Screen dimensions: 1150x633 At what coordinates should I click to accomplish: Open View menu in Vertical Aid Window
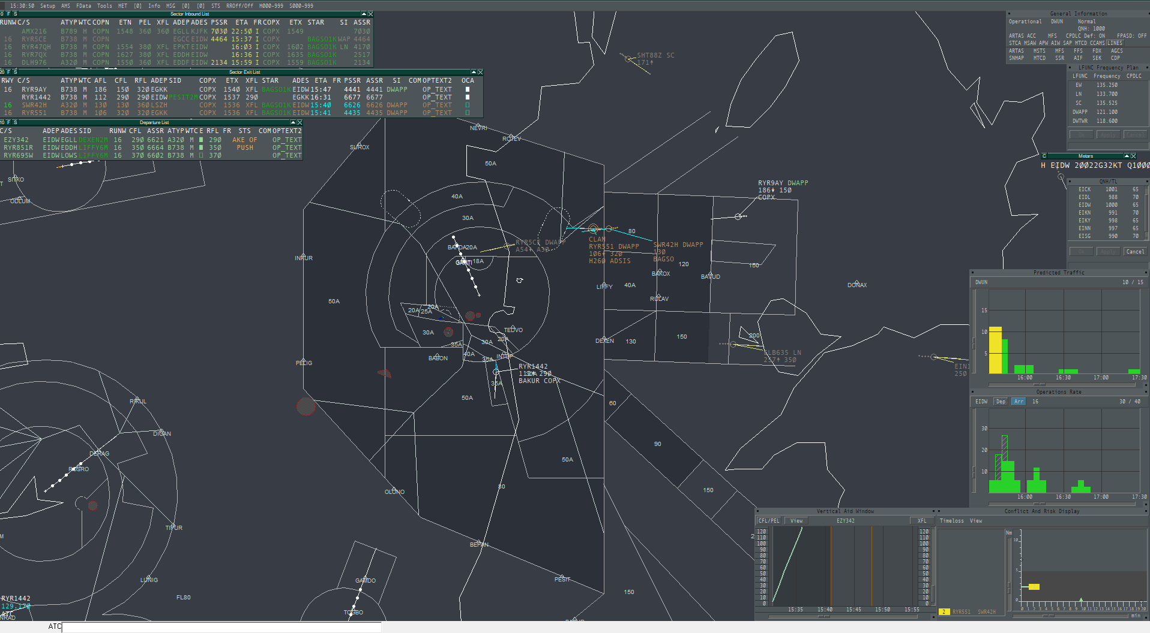click(796, 521)
